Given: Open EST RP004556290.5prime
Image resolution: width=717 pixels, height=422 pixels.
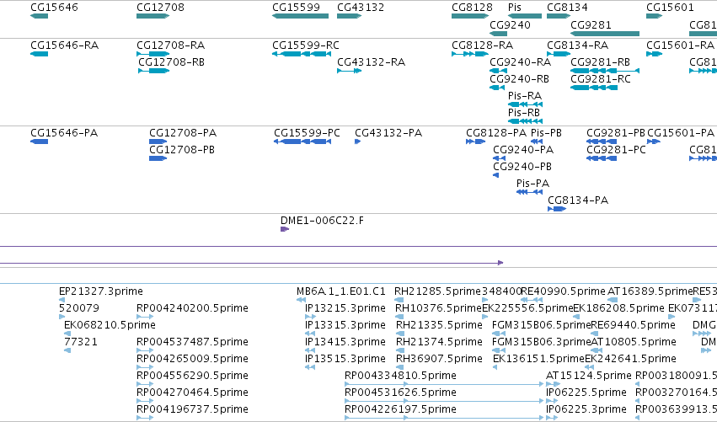Looking at the screenshot, I should (x=145, y=384).
